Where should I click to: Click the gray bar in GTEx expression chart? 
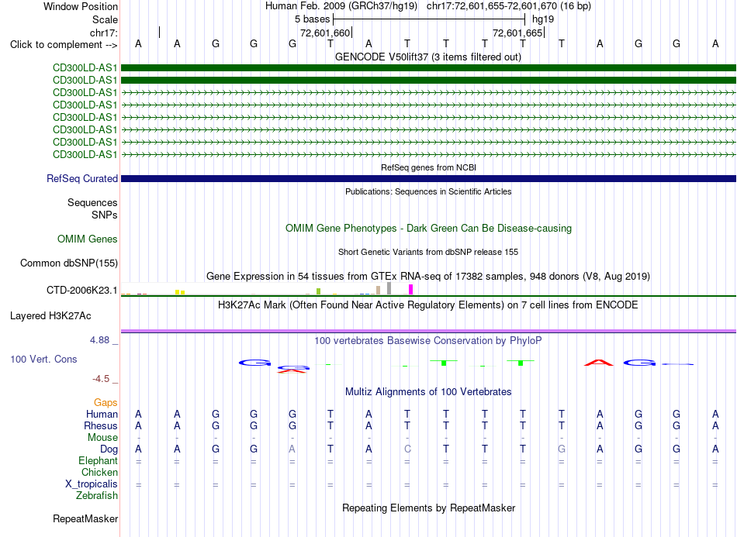click(389, 288)
